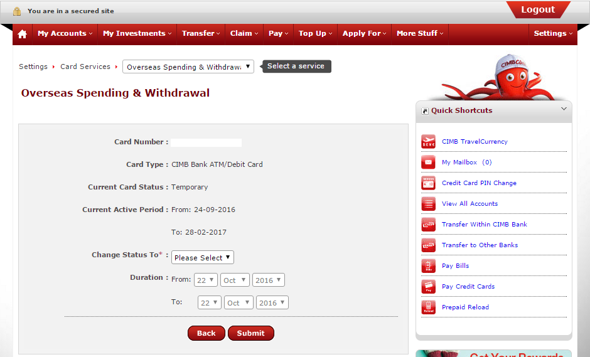Screen dimensions: 590x357
Task: Click the 'CIMB Bank ATM/Debit Card' text
Action: pos(217,164)
